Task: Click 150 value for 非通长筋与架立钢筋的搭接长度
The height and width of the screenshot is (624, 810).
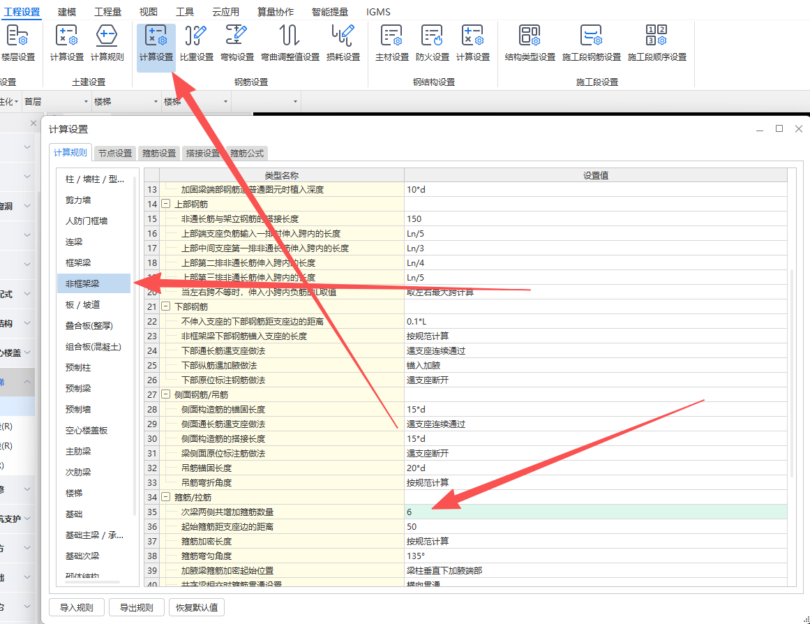Action: pyautogui.click(x=596, y=218)
